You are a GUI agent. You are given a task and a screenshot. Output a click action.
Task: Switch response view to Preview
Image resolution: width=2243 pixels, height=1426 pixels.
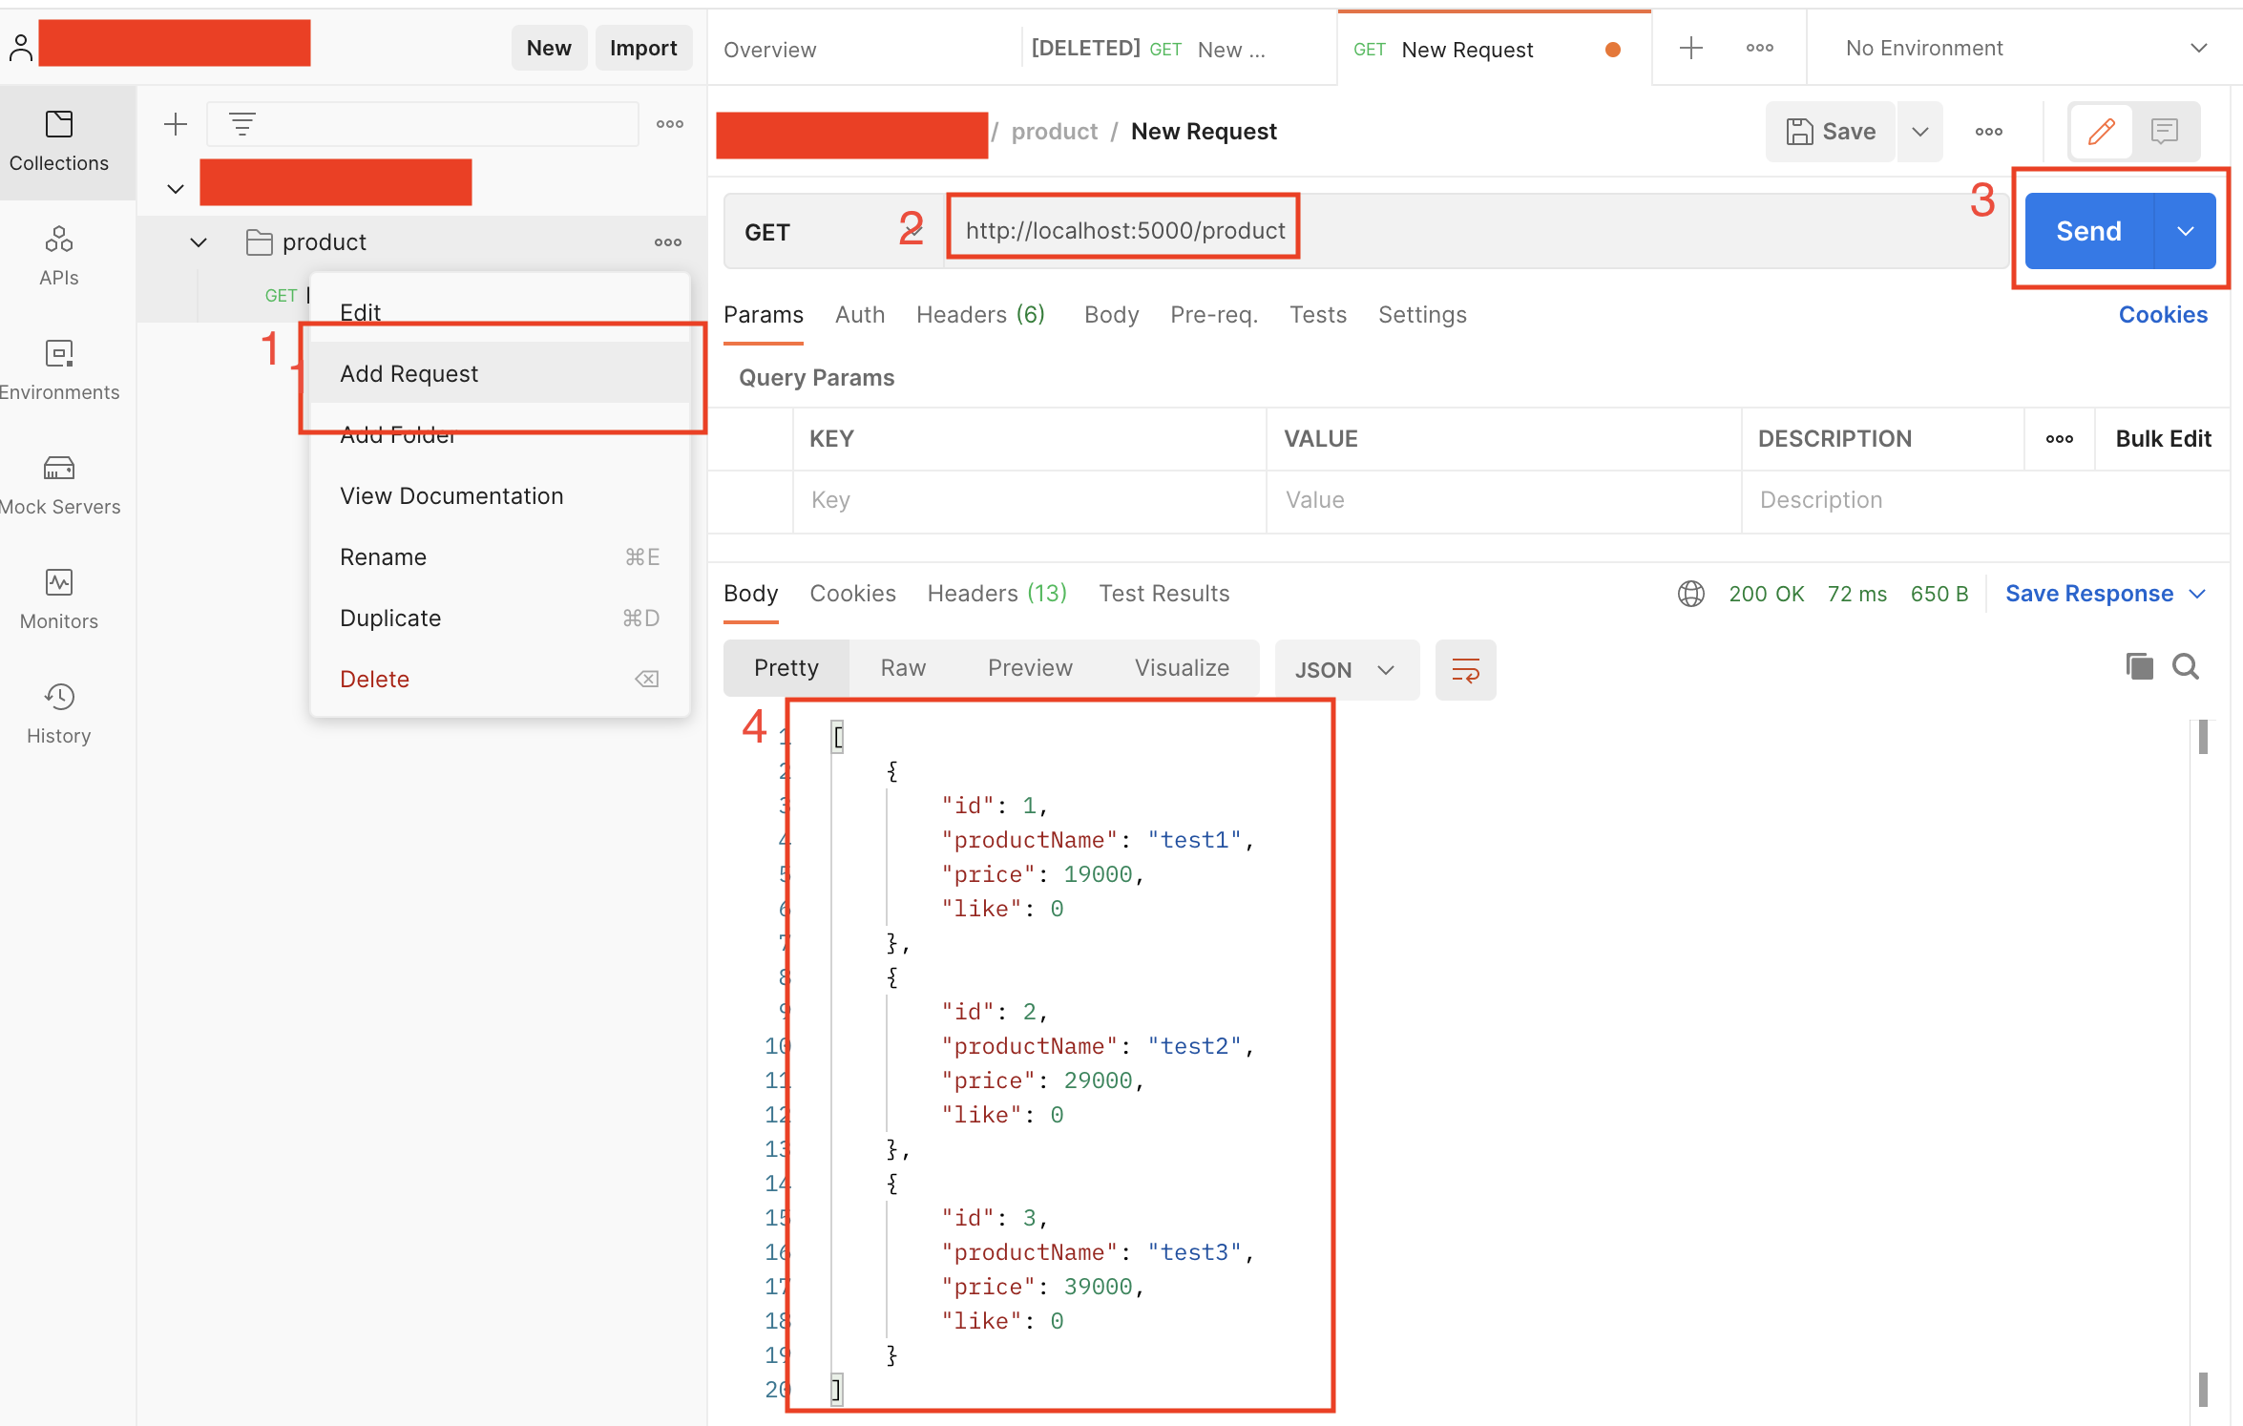click(1030, 668)
